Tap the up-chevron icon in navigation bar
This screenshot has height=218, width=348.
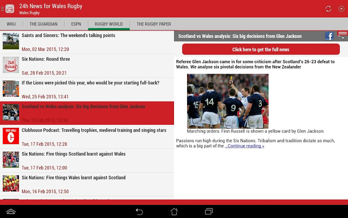[10, 211]
